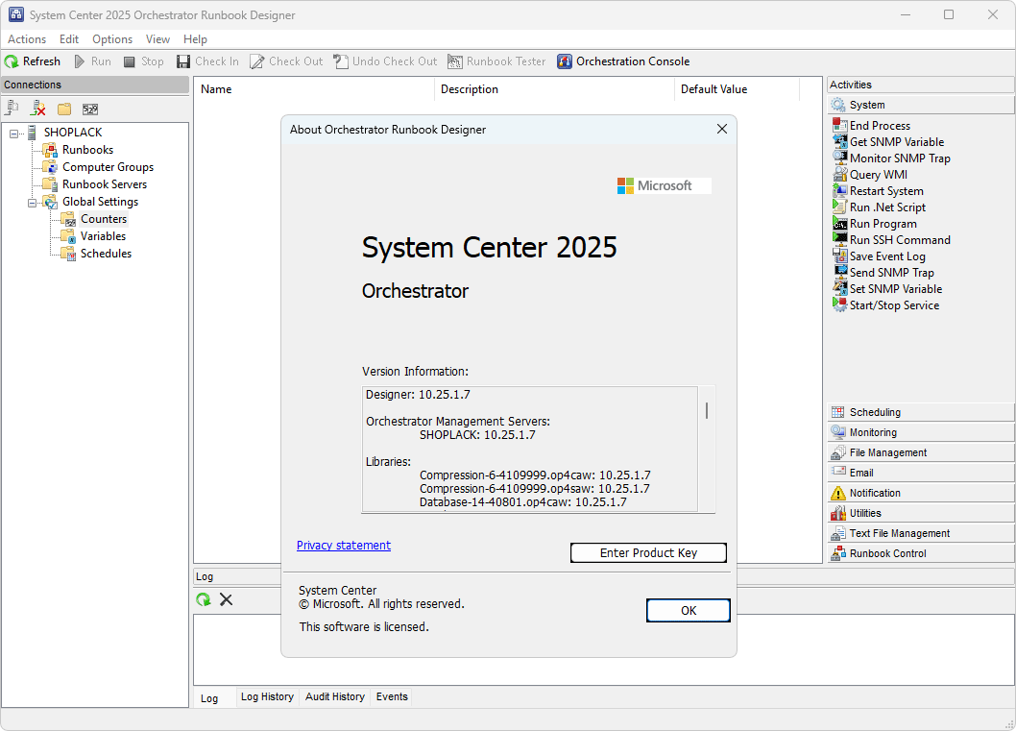Select Counters under Global Settings
1016x731 pixels.
[x=104, y=219]
